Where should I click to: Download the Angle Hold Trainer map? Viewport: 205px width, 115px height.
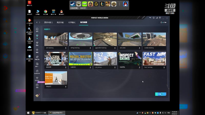coord(66,87)
